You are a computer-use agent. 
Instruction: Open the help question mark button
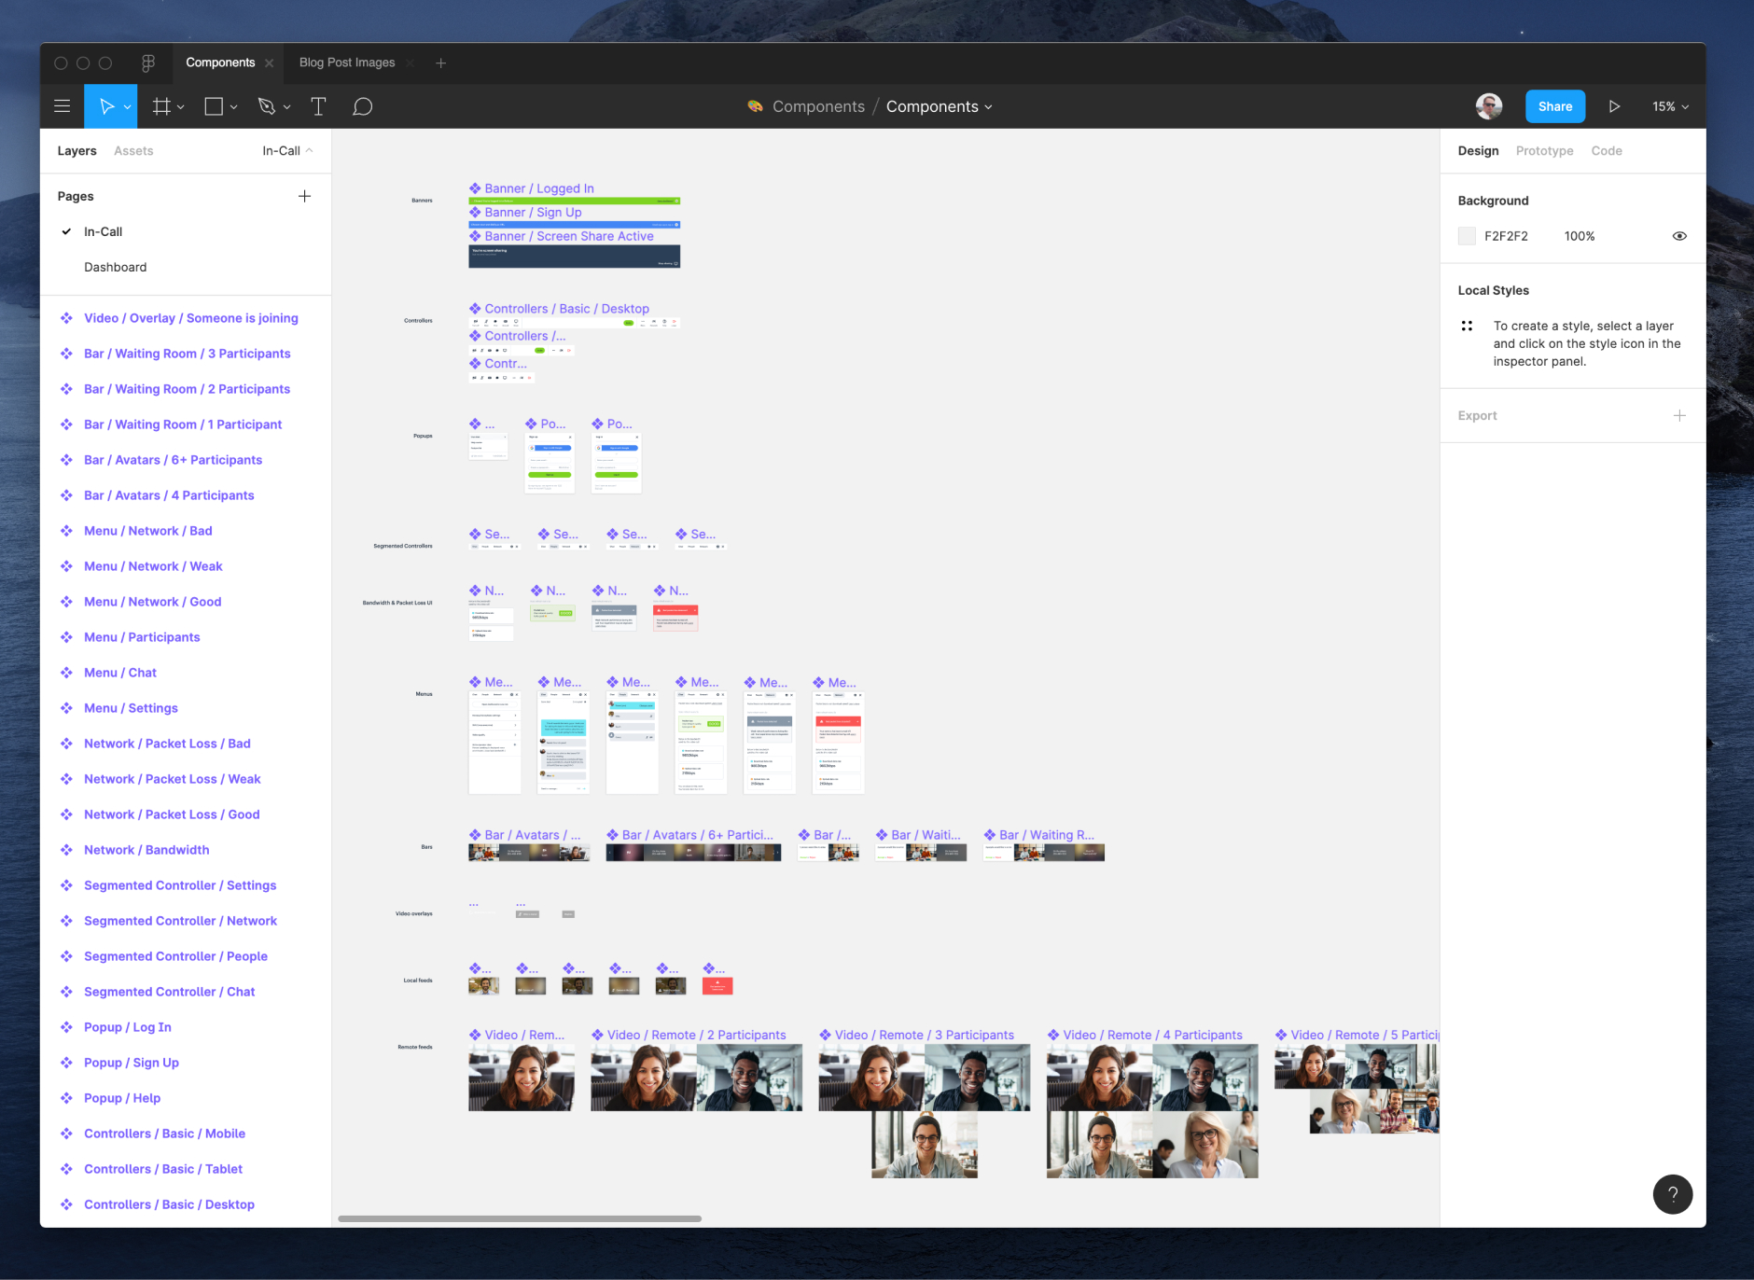(1673, 1194)
